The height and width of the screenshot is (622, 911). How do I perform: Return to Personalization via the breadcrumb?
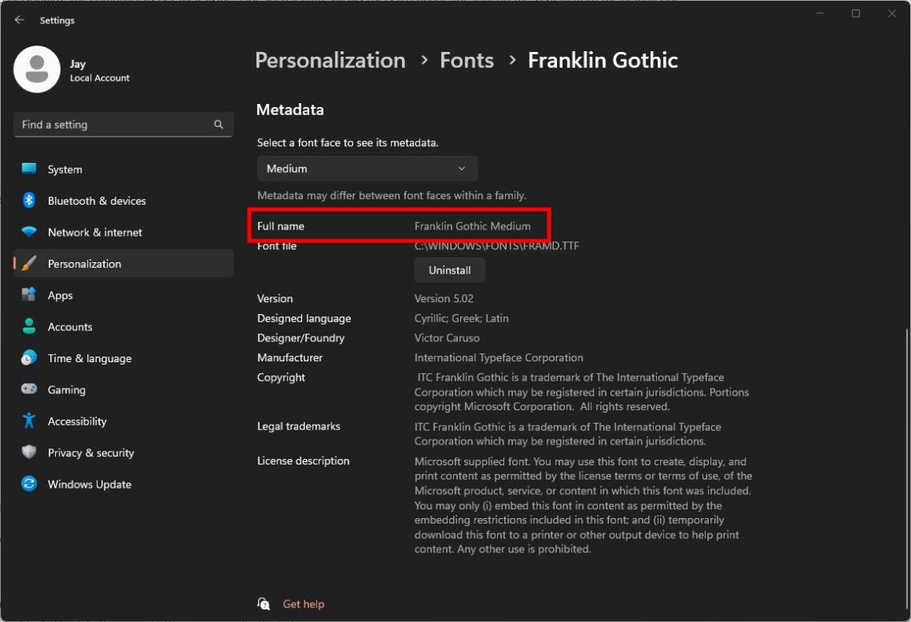329,60
